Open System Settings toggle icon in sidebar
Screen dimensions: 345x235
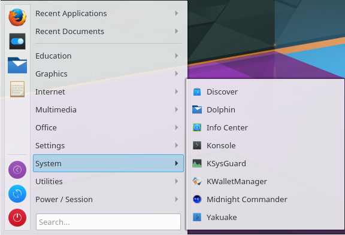(x=17, y=41)
